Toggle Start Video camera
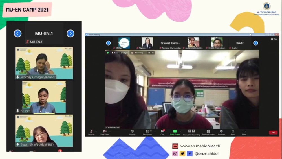282x159 pixels. coord(104,131)
